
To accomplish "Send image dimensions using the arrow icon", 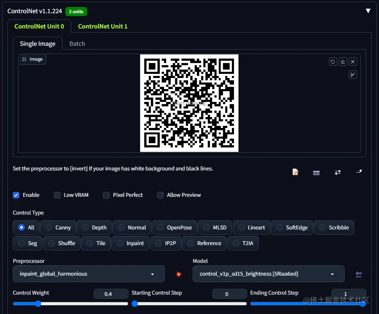I will [358, 172].
